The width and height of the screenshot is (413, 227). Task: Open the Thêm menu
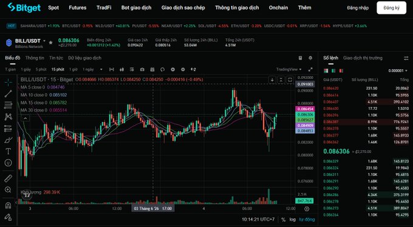304,8
